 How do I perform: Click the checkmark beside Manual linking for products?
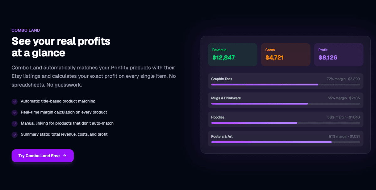click(x=14, y=123)
